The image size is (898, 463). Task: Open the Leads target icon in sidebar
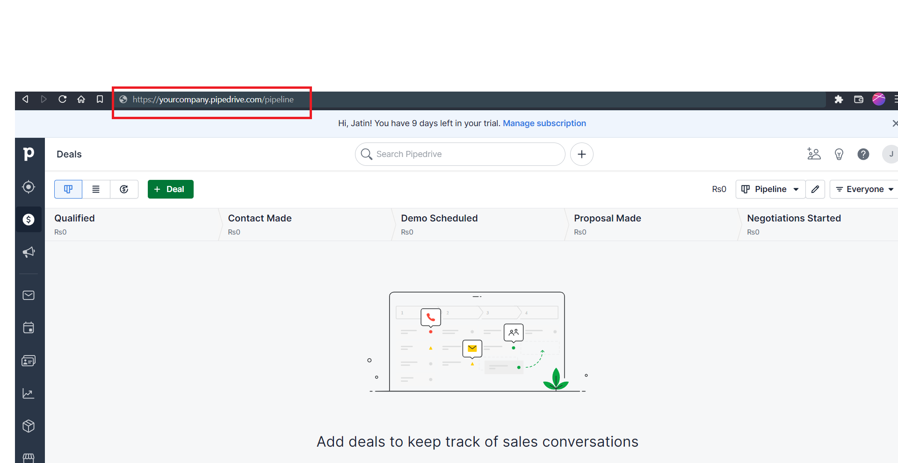[x=29, y=187]
